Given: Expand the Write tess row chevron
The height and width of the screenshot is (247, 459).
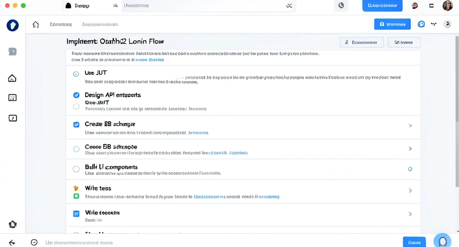Looking at the screenshot, I should pos(410,191).
